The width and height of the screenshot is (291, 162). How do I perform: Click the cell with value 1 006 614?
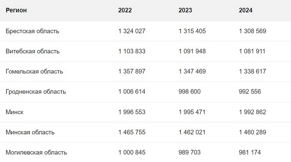(132, 92)
